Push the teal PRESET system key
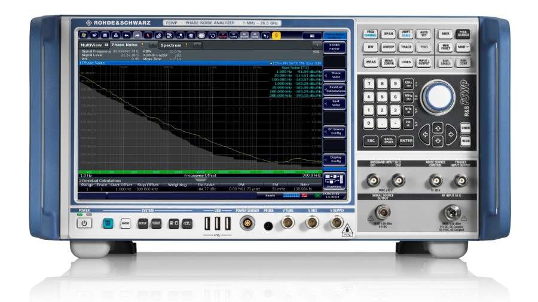Image resolution: width=538 pixels, height=302 pixels. (x=108, y=224)
